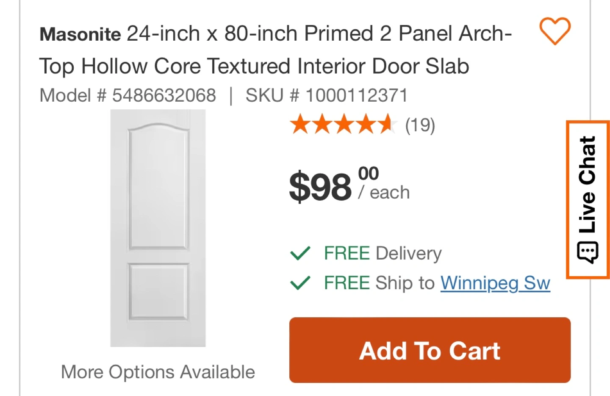Click the Live Chat speech bubble icon
610x396 pixels.
(588, 253)
